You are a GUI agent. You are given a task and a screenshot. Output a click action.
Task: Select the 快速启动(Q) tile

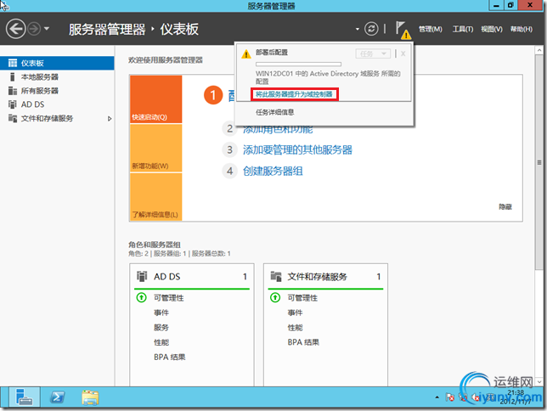156,99
